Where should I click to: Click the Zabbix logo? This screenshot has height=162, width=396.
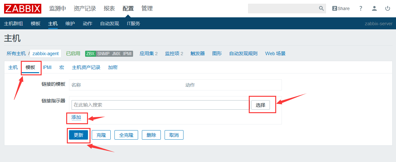[23, 9]
